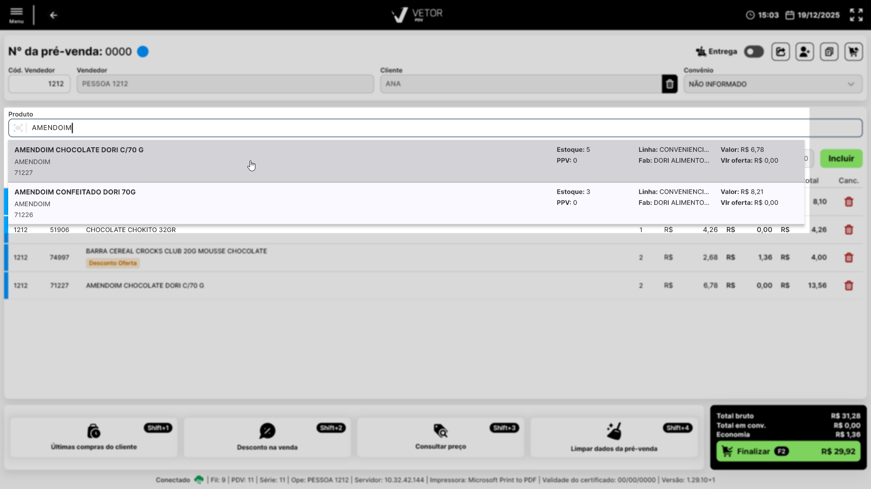Viewport: 871px width, 489px height.
Task: Click the Total bruto value R$ 31,28
Action: (x=846, y=416)
